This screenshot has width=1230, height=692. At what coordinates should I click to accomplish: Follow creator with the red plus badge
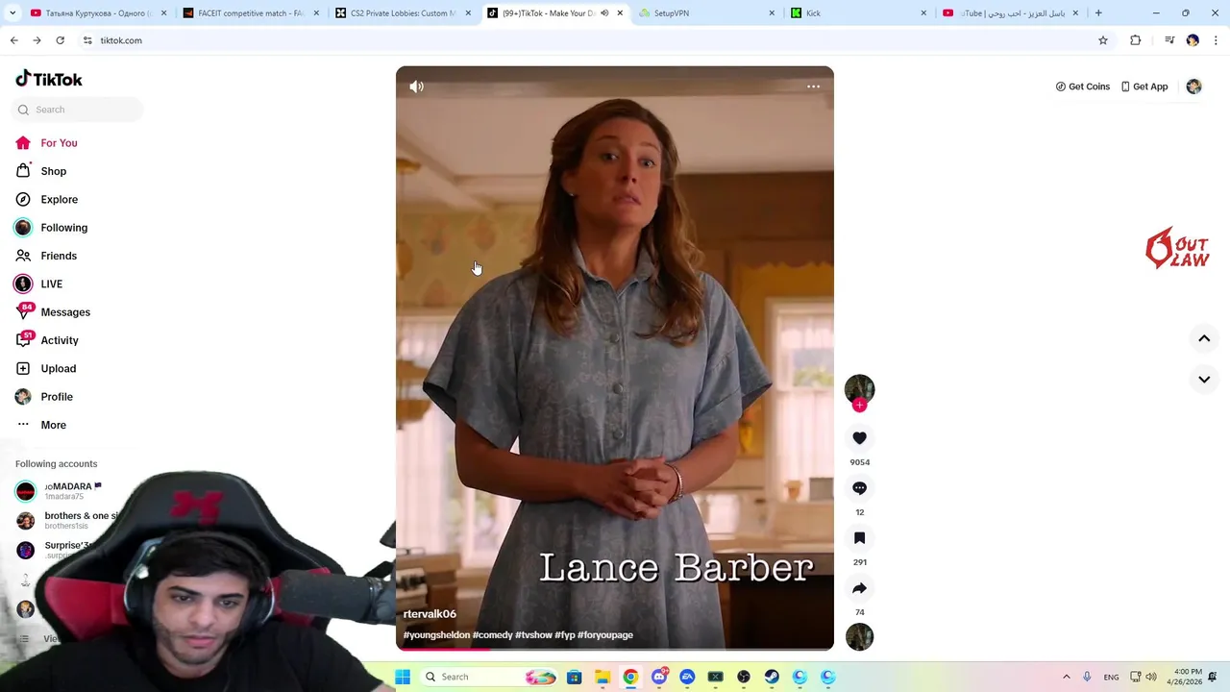click(x=859, y=406)
